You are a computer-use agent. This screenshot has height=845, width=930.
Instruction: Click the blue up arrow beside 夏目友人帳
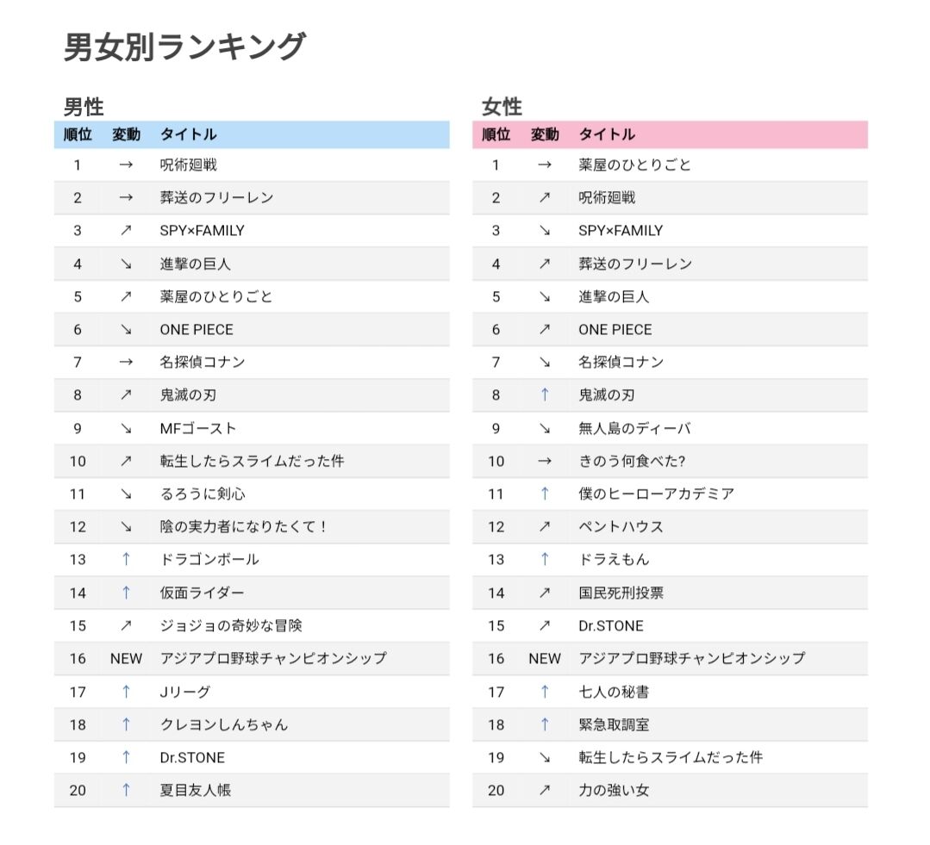pyautogui.click(x=126, y=790)
